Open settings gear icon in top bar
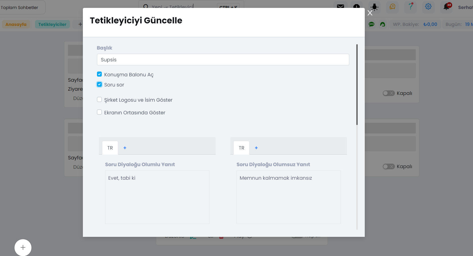473x256 pixels. (x=428, y=6)
